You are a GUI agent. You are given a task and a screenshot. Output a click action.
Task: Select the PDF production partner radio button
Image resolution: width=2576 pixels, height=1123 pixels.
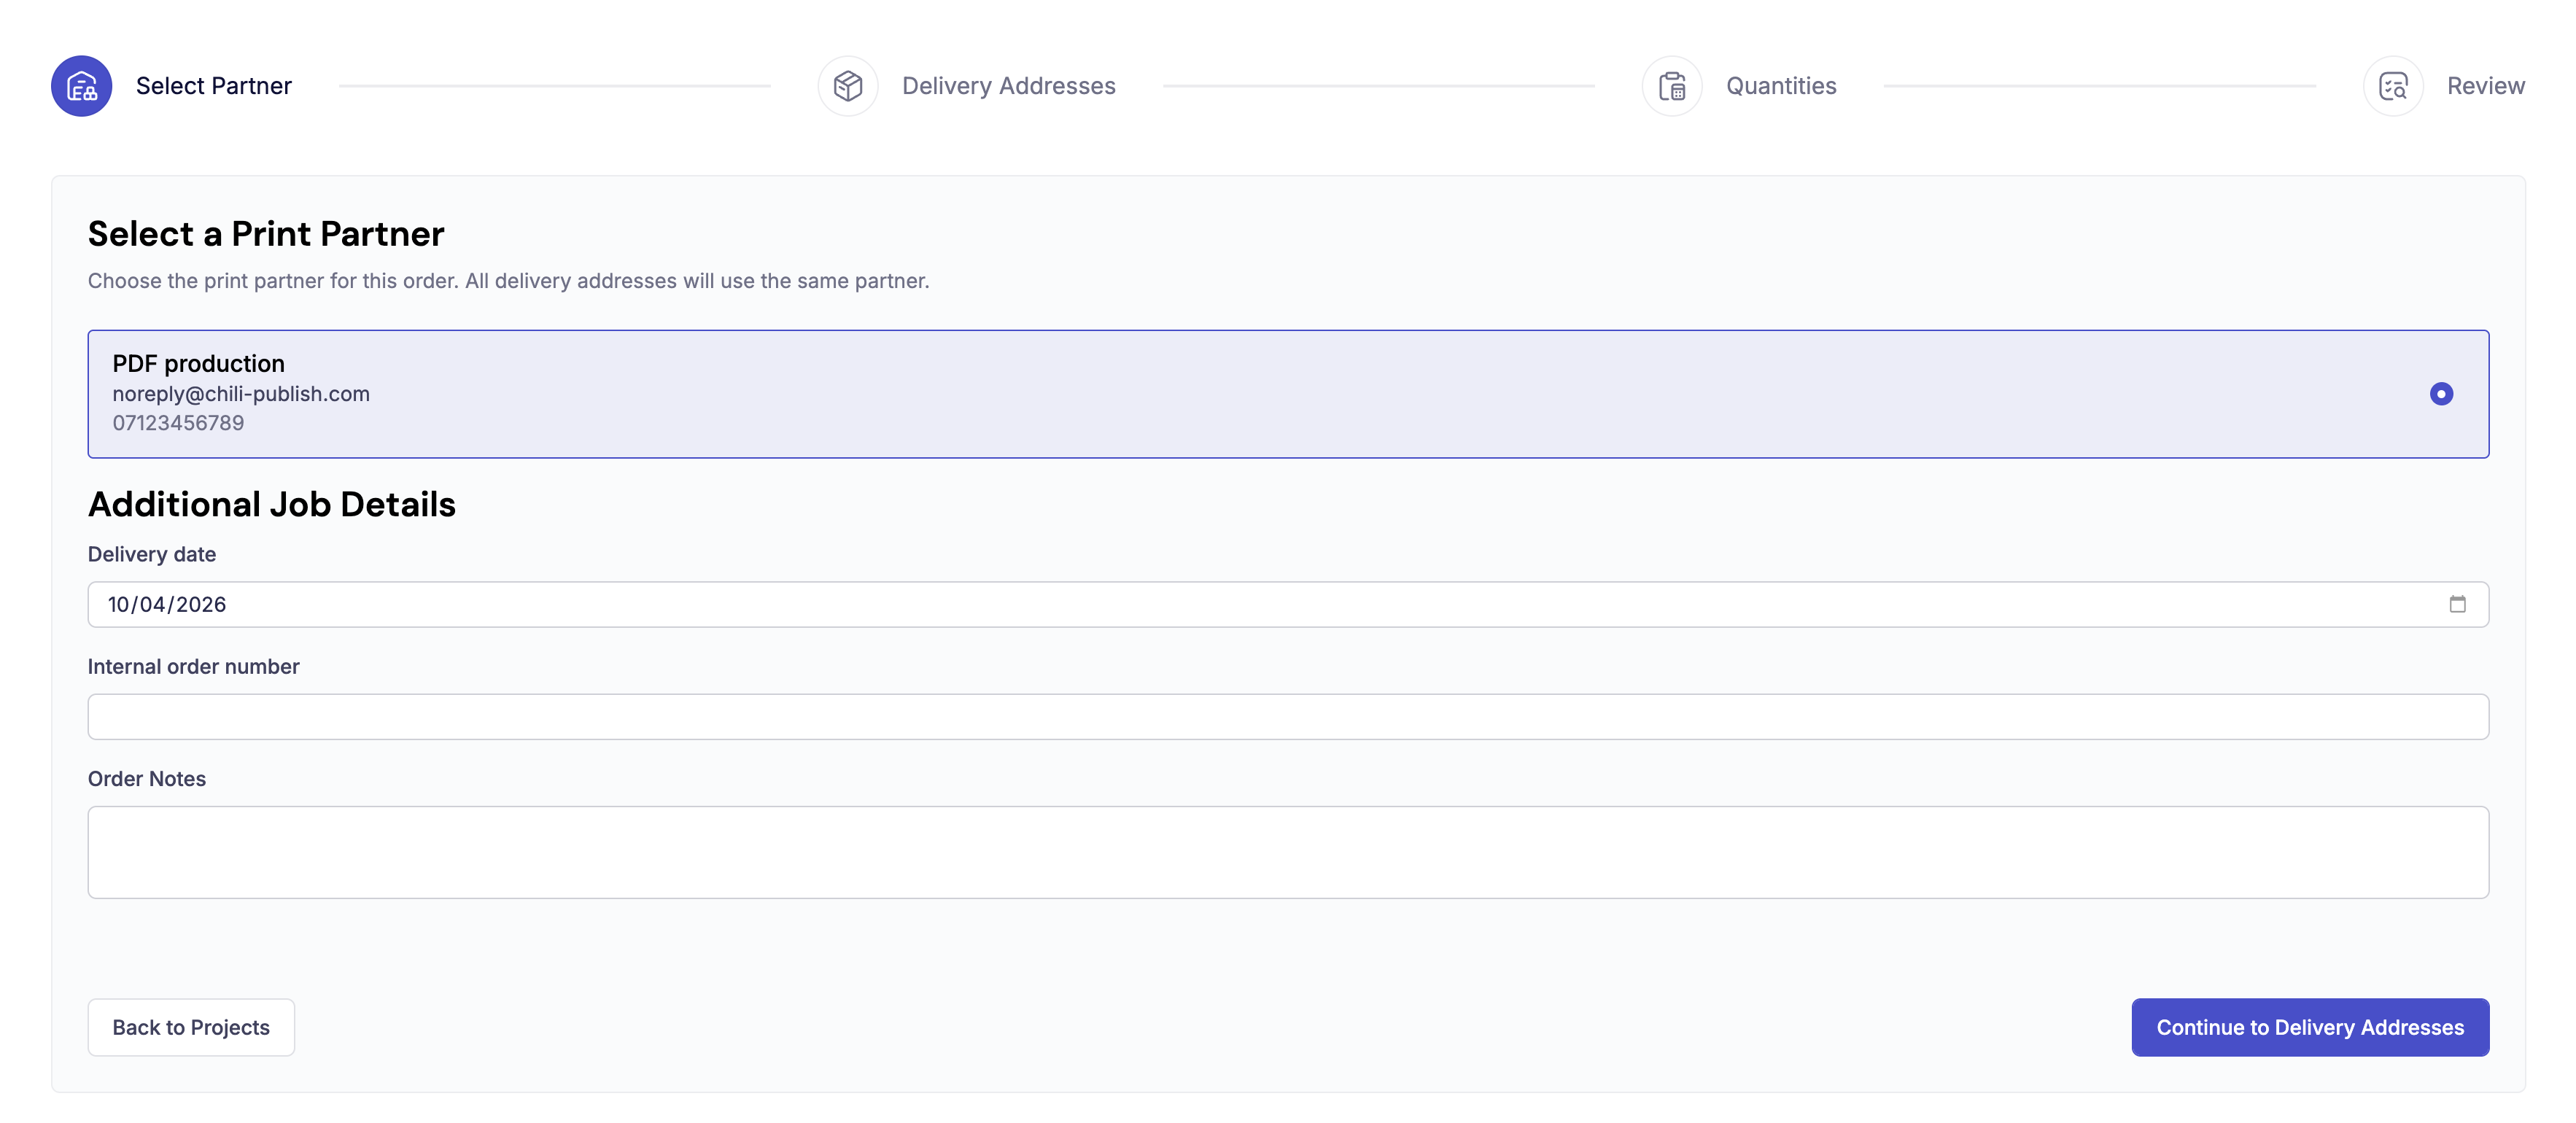[2443, 394]
